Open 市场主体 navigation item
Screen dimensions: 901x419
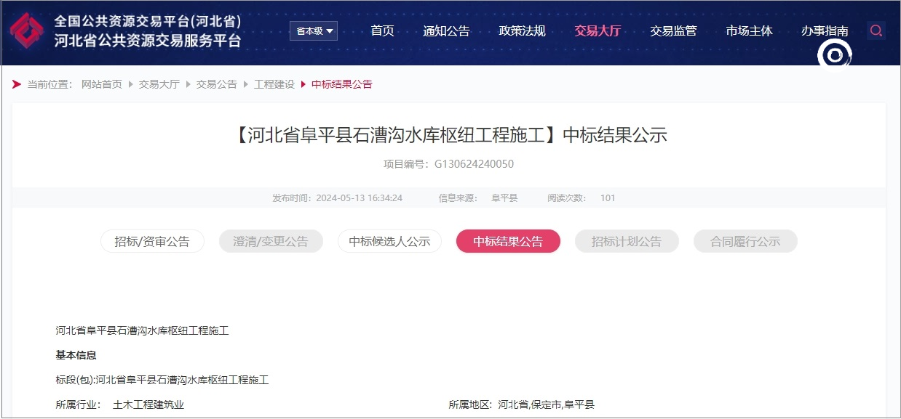click(x=749, y=30)
